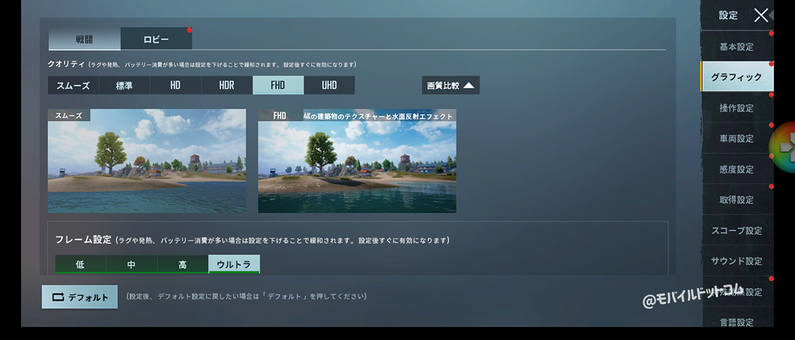Open 感度設定 in the sidebar
The width and height of the screenshot is (795, 340).
coord(737,169)
